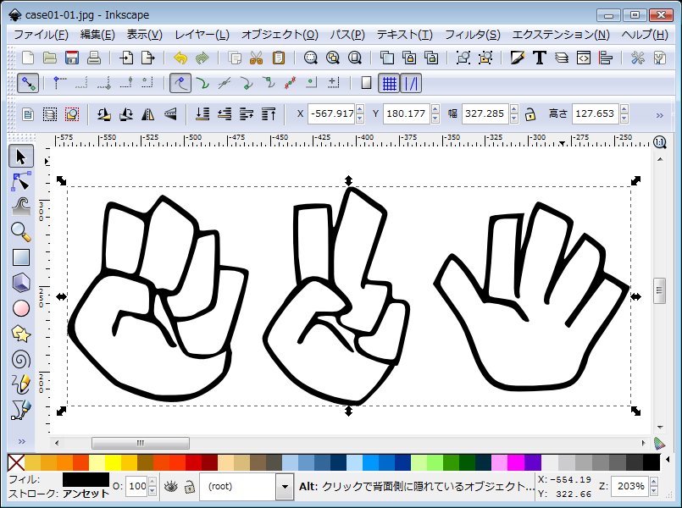Toggle snap to grid
The width and height of the screenshot is (682, 508).
point(389,83)
